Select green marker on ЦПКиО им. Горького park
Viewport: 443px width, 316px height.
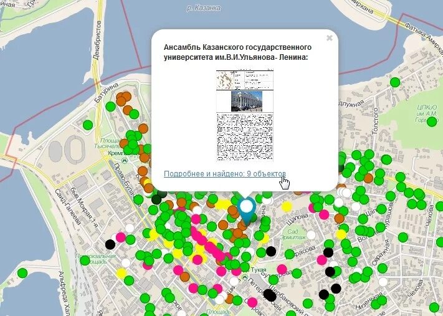click(x=432, y=122)
